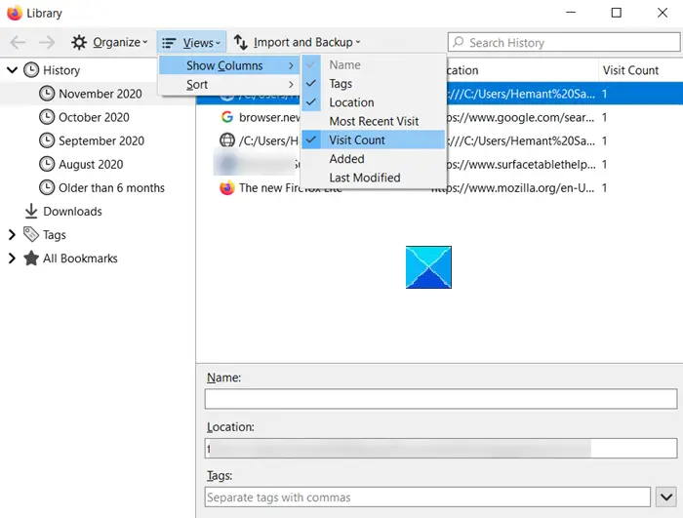Click the Name text field
683x518 pixels.
[441, 399]
